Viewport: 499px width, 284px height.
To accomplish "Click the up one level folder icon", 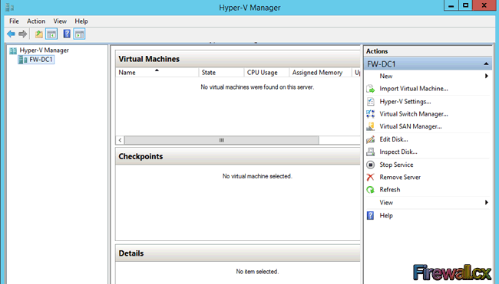I will 39,34.
